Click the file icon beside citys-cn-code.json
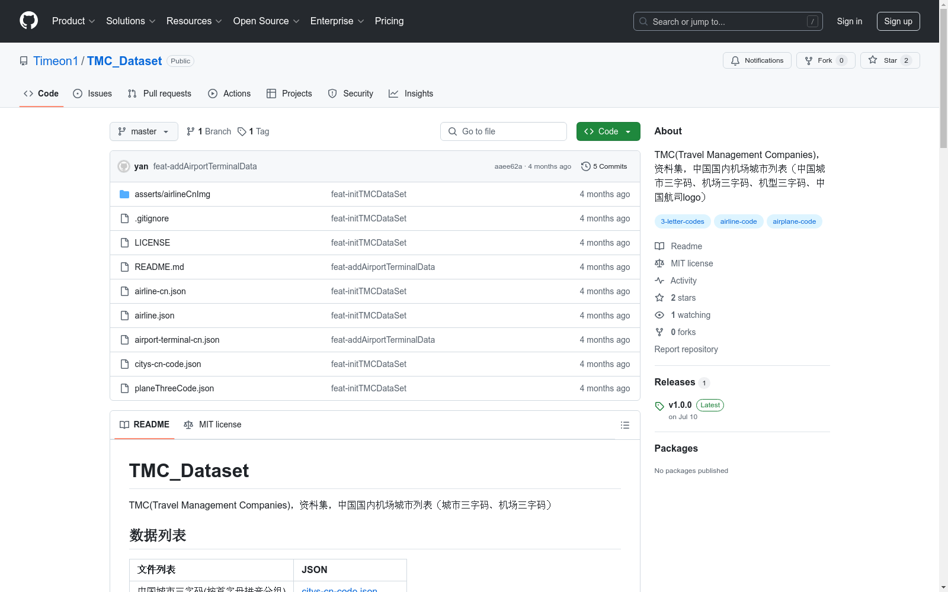Viewport: 948px width, 592px height. [124, 364]
